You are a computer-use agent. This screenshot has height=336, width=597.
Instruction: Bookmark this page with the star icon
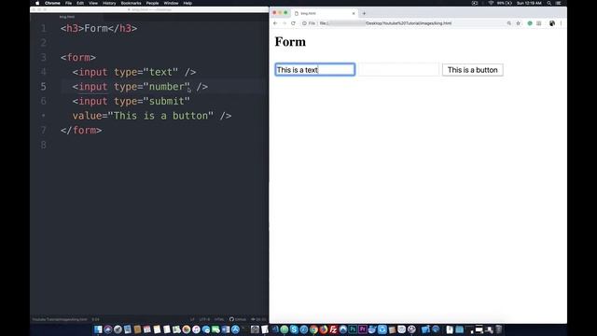519,23
